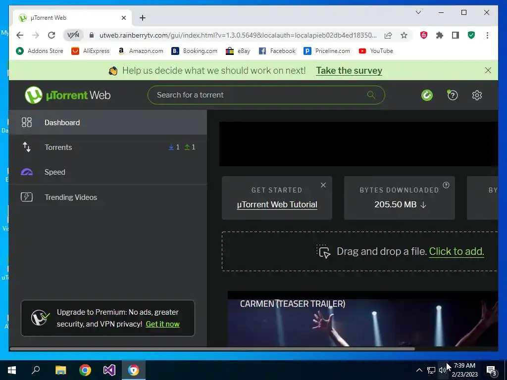Click the upload count indicator in Torrents row
This screenshot has height=380, width=507.
coord(190,147)
